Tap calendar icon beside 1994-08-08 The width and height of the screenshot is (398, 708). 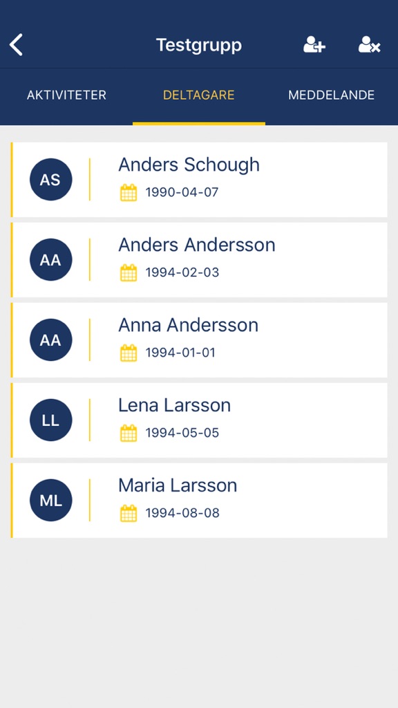coord(129,514)
